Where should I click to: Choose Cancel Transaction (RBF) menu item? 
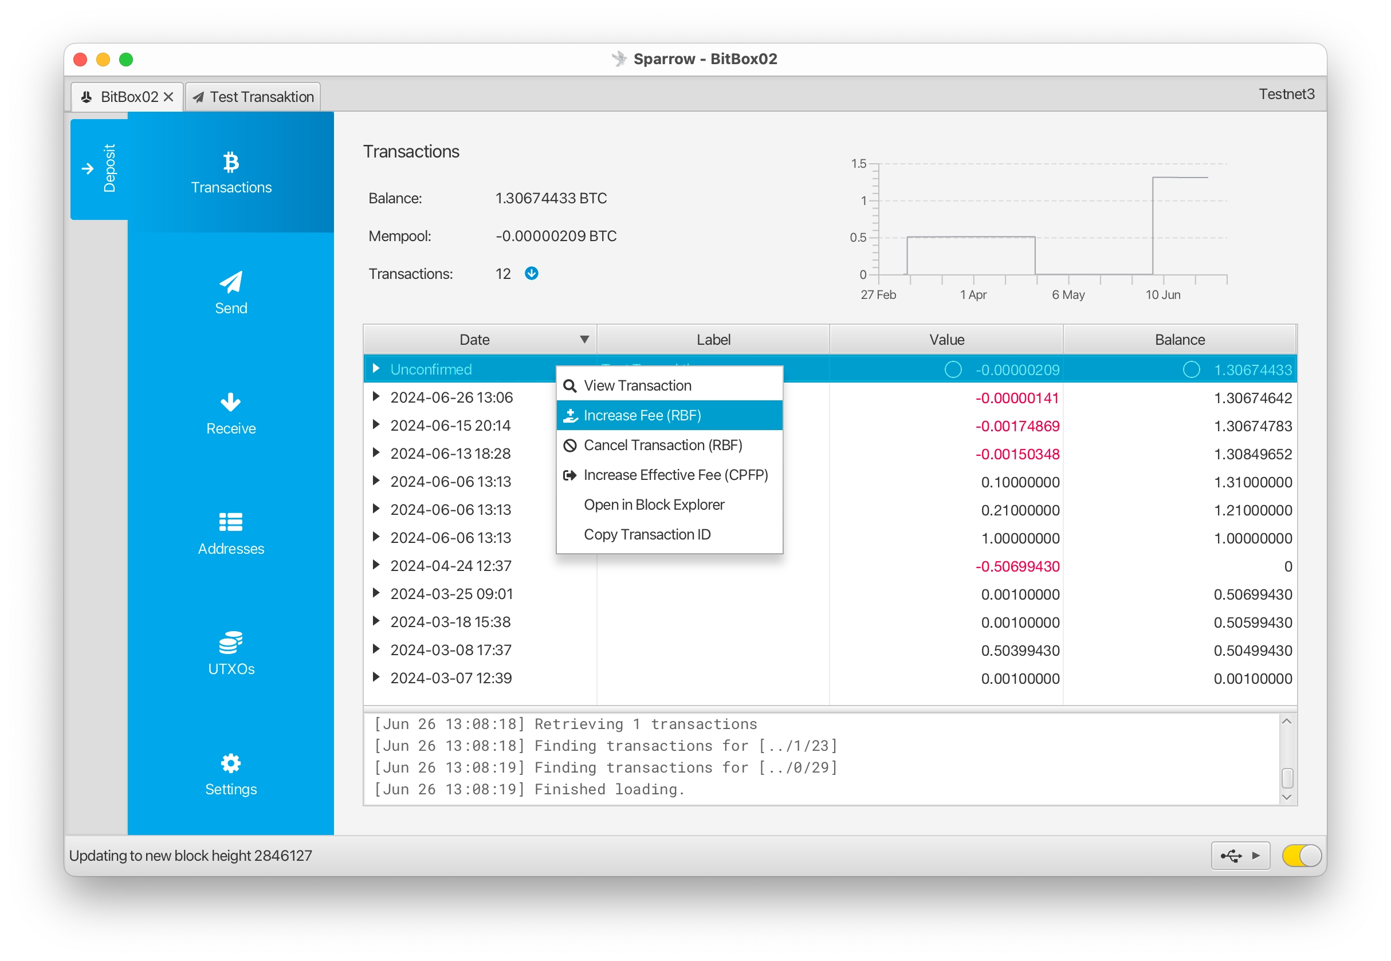pyautogui.click(x=670, y=445)
